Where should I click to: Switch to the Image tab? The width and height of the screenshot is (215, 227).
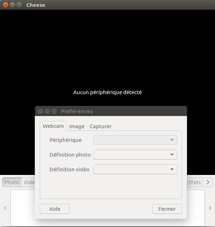point(77,126)
